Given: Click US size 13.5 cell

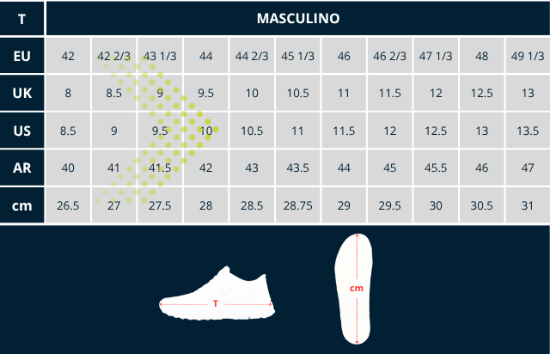Looking at the screenshot, I should click(x=528, y=131).
